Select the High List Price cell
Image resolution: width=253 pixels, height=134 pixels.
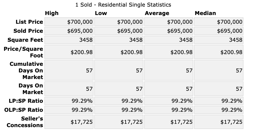click(x=69, y=22)
